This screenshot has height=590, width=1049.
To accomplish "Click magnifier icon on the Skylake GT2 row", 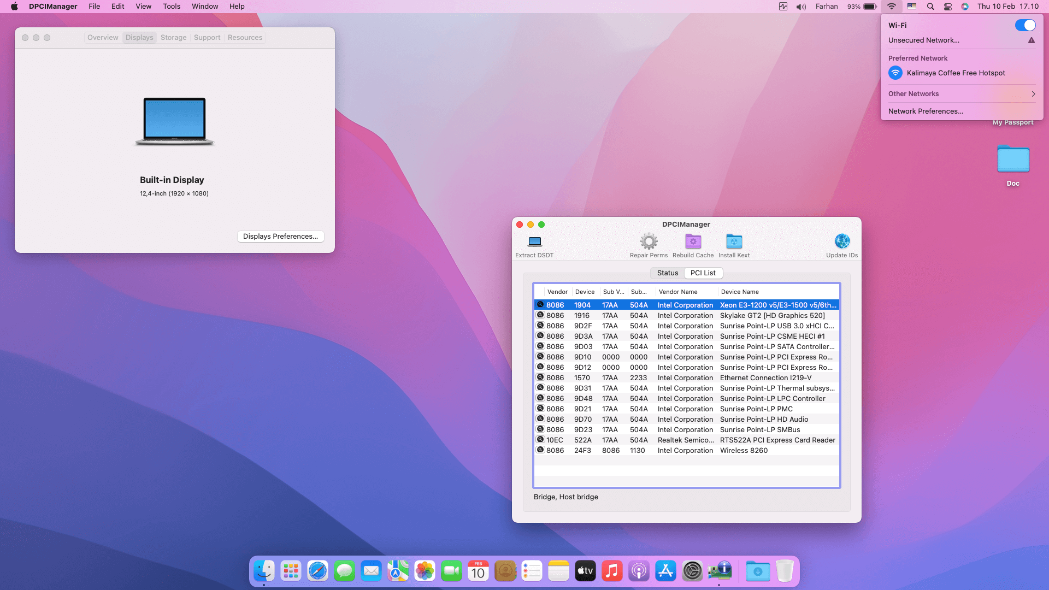I will click(540, 315).
